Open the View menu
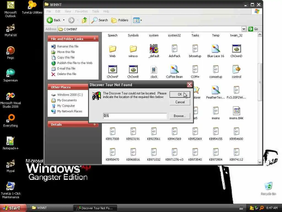This screenshot has width=282, height=212. pyautogui.click(x=68, y=11)
